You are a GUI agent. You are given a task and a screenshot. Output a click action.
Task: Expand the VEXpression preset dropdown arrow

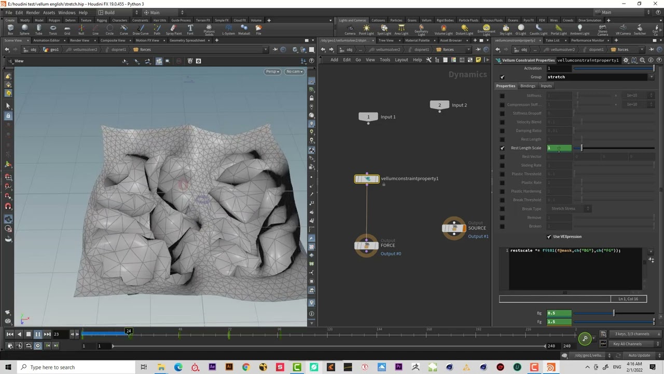[x=651, y=252]
